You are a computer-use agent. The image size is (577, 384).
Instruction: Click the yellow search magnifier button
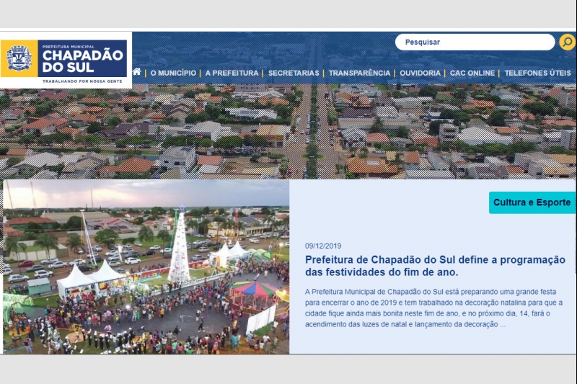coord(568,42)
